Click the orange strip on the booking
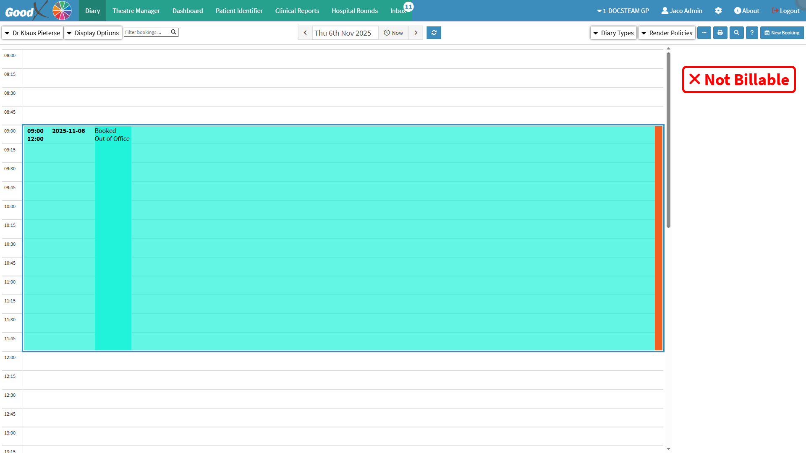This screenshot has height=453, width=806. (x=658, y=238)
